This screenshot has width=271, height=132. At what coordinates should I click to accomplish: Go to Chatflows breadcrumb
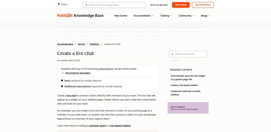point(94,44)
